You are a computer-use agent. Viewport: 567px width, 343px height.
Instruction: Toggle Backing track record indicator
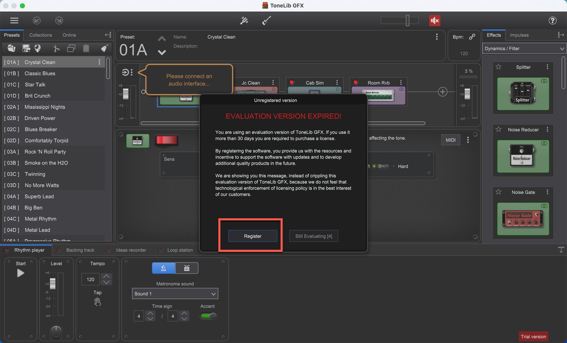[58, 250]
